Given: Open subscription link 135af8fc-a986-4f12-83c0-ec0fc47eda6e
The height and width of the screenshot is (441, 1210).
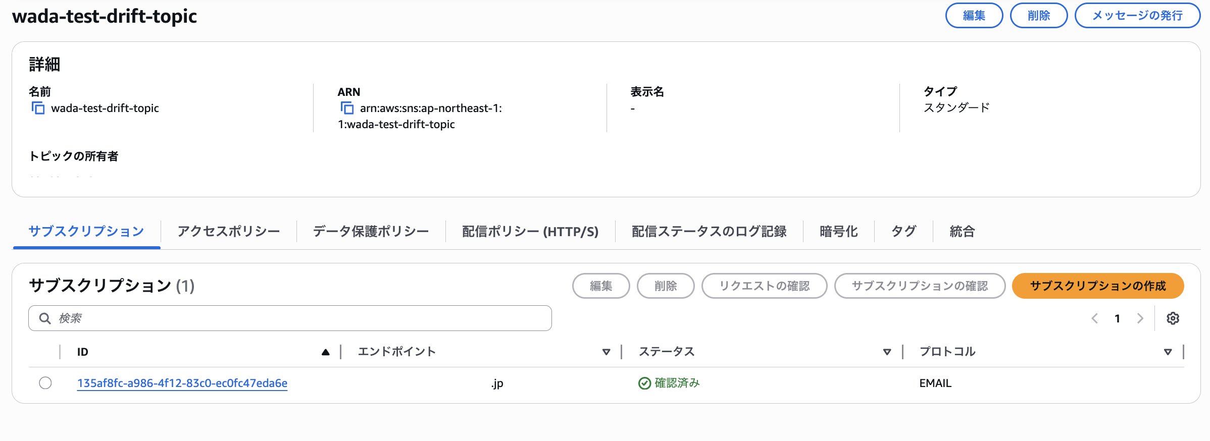Looking at the screenshot, I should tap(182, 383).
